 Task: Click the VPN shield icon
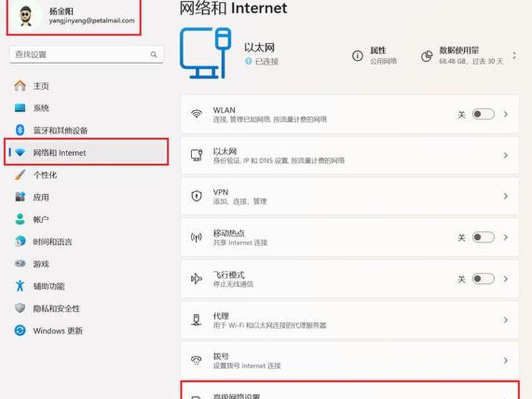pyautogui.click(x=196, y=196)
